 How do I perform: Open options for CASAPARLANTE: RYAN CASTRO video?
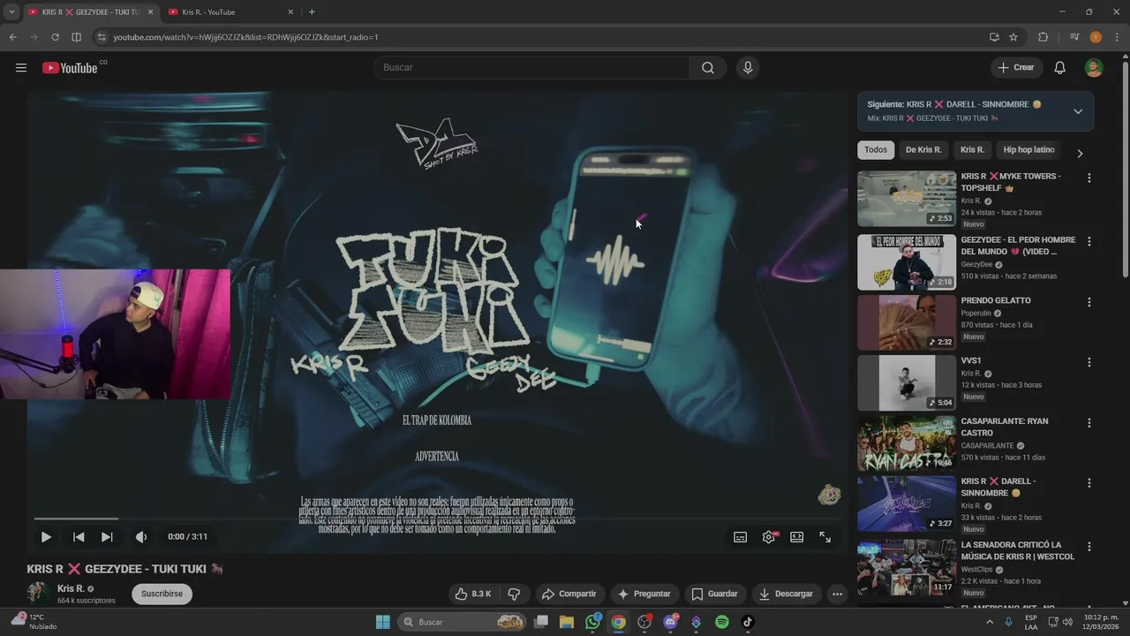click(1089, 422)
